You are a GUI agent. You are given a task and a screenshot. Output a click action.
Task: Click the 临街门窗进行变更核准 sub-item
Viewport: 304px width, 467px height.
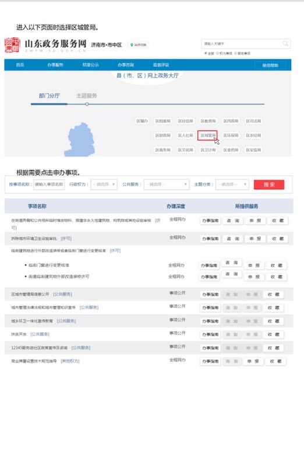click(x=49, y=265)
